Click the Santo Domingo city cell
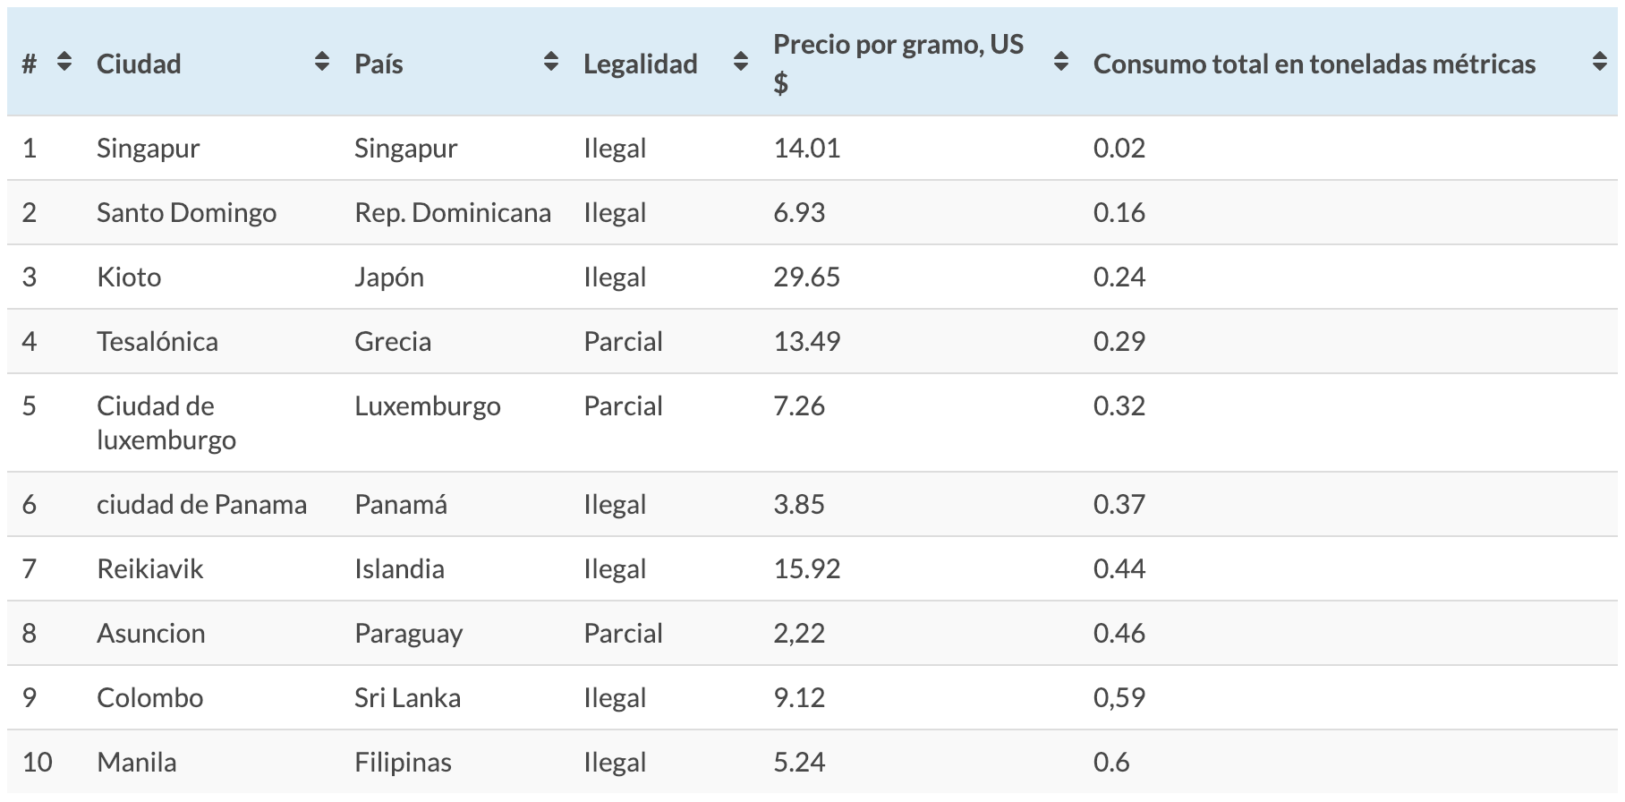This screenshot has width=1625, height=802. (187, 213)
